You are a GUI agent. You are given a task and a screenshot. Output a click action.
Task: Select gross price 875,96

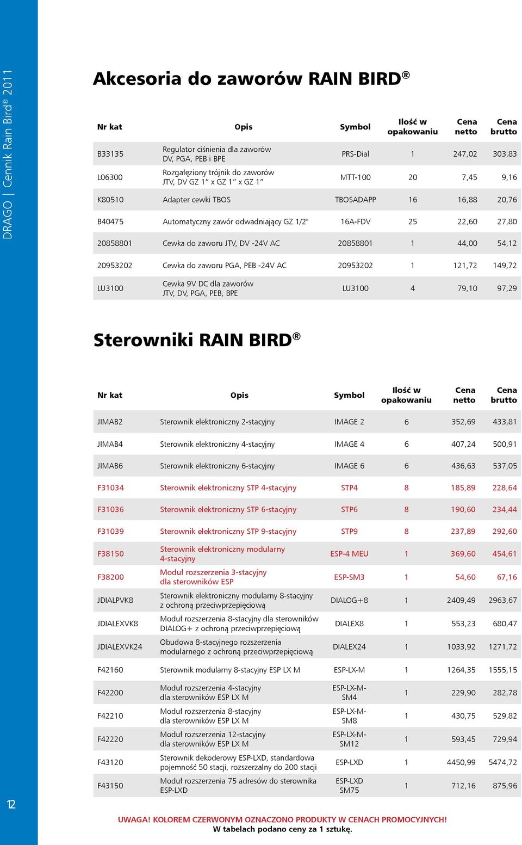(505, 786)
